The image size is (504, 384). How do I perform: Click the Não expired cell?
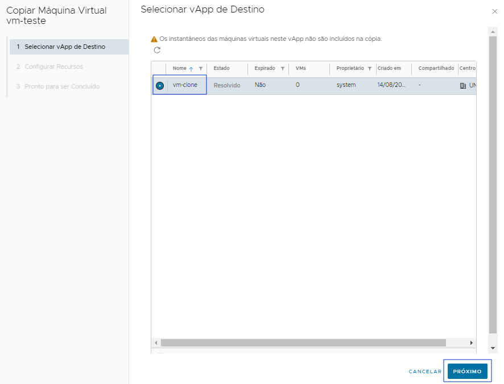[260, 85]
